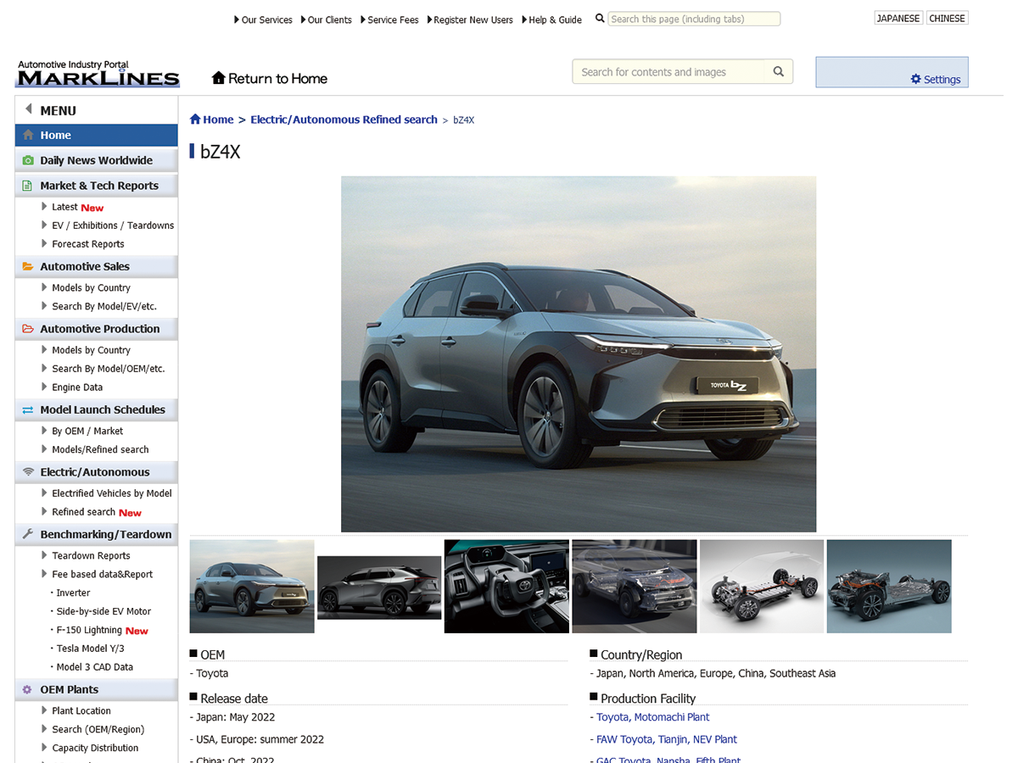This screenshot has height=763, width=1018.
Task: Click the large bZ4X main image
Action: (x=579, y=354)
